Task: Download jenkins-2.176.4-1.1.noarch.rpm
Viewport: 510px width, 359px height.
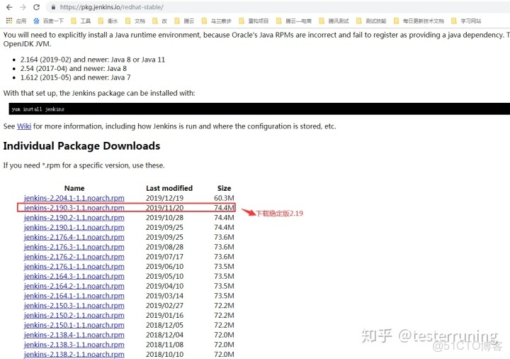Action: pos(74,237)
